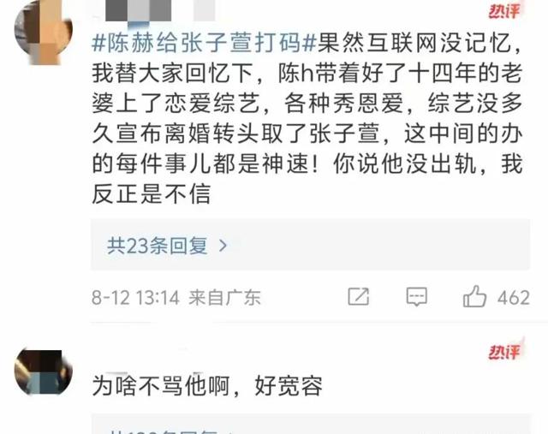Tap the 来自广东 location label

click(224, 298)
